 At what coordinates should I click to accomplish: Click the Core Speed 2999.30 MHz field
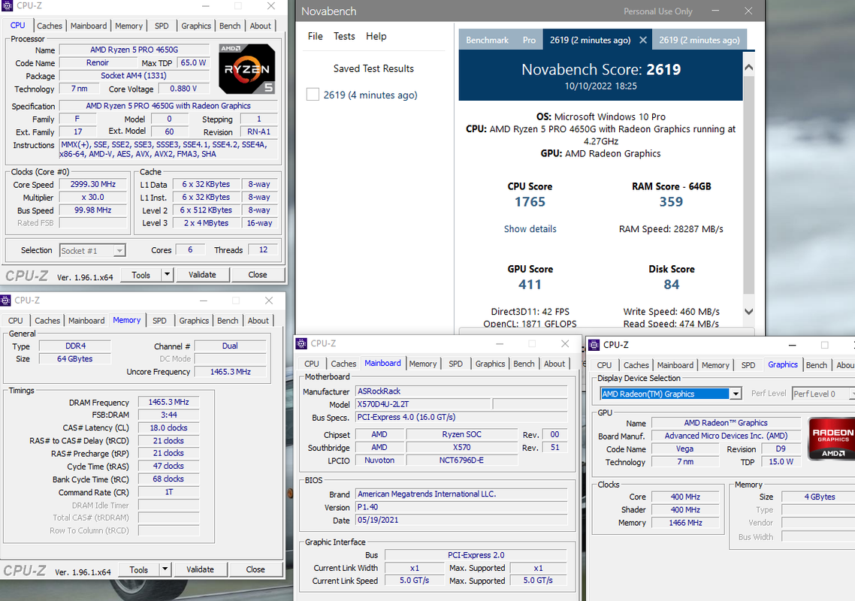tap(92, 184)
